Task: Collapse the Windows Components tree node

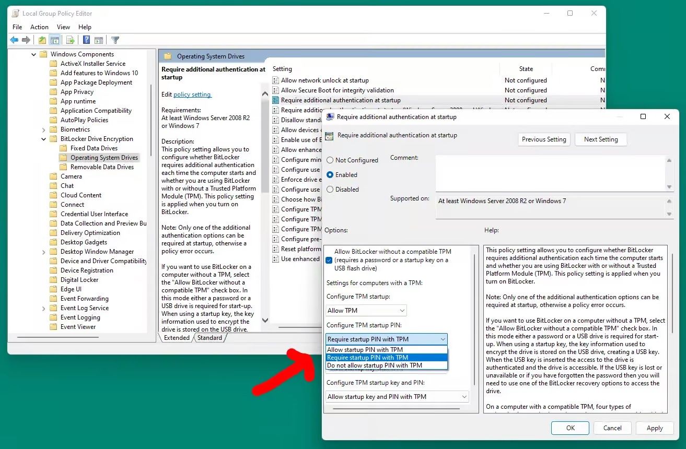Action: click(34, 54)
